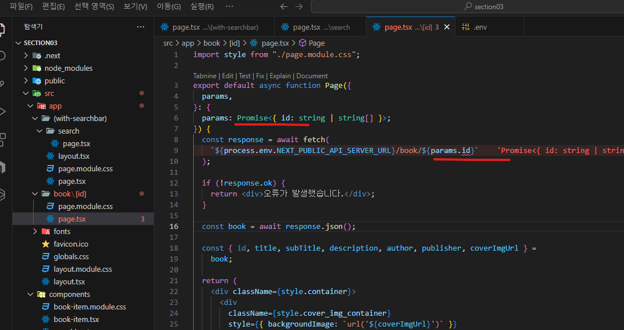Click the public folder globe icon
The image size is (624, 330).
click(x=37, y=81)
